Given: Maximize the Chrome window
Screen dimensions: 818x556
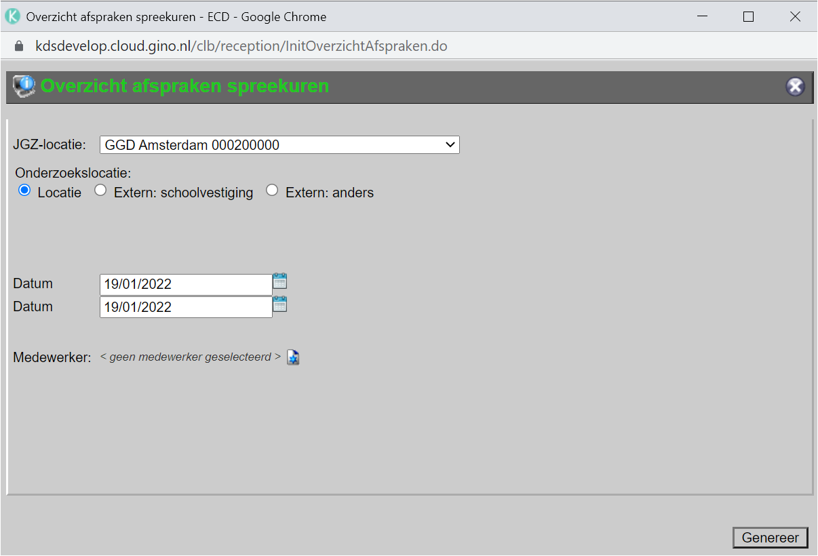Looking at the screenshot, I should click(748, 17).
